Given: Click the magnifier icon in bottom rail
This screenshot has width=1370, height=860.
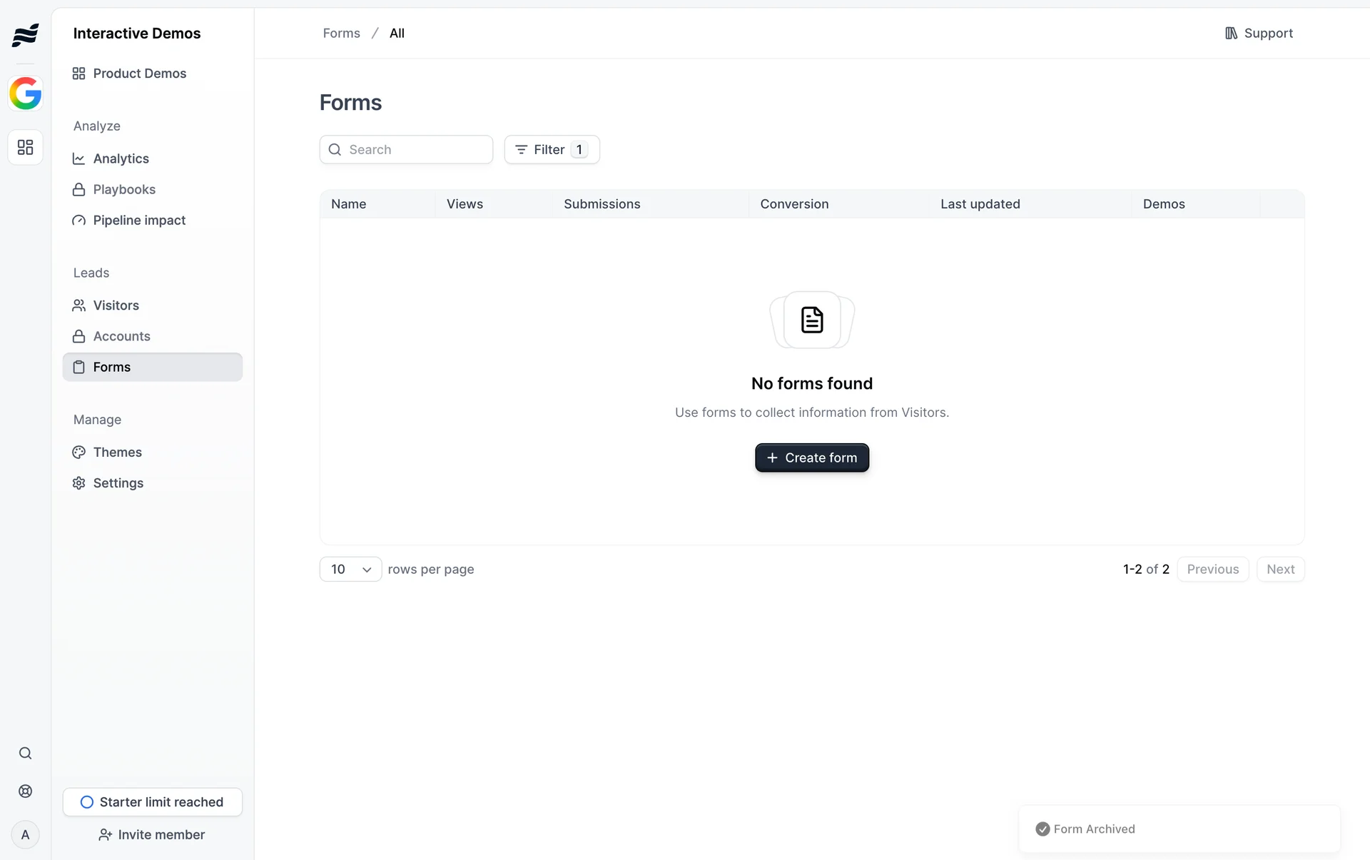Looking at the screenshot, I should coord(25,753).
